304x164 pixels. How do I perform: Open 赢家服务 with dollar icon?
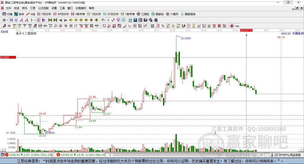click(x=188, y=14)
